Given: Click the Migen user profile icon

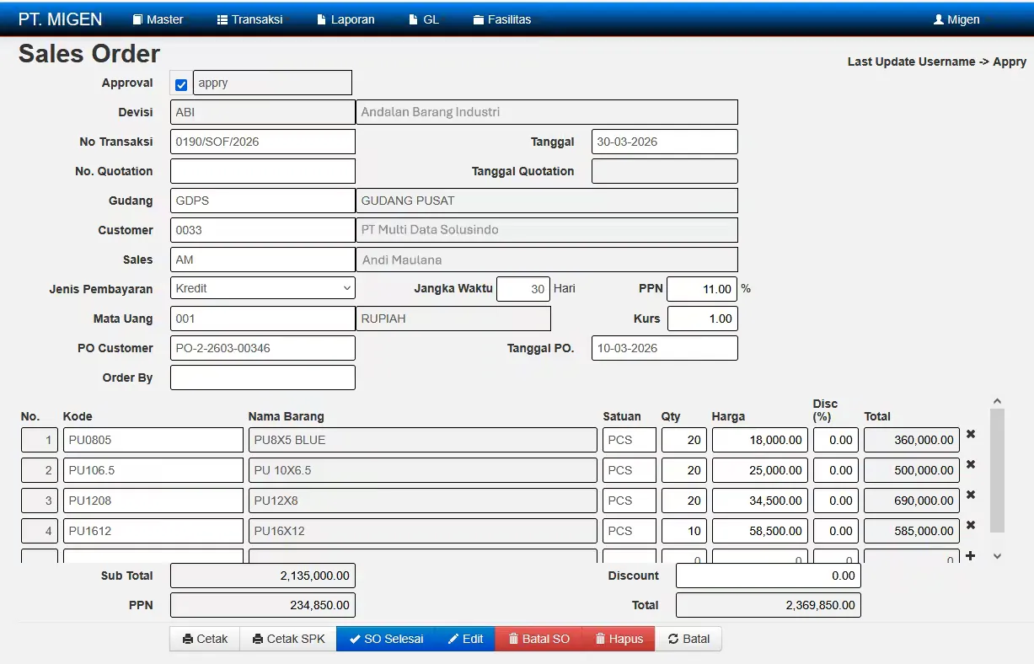Looking at the screenshot, I should [x=939, y=19].
